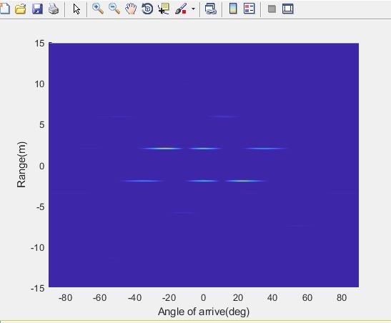Print the figure using printer icon
Screen dimensions: 391x323
[54, 9]
